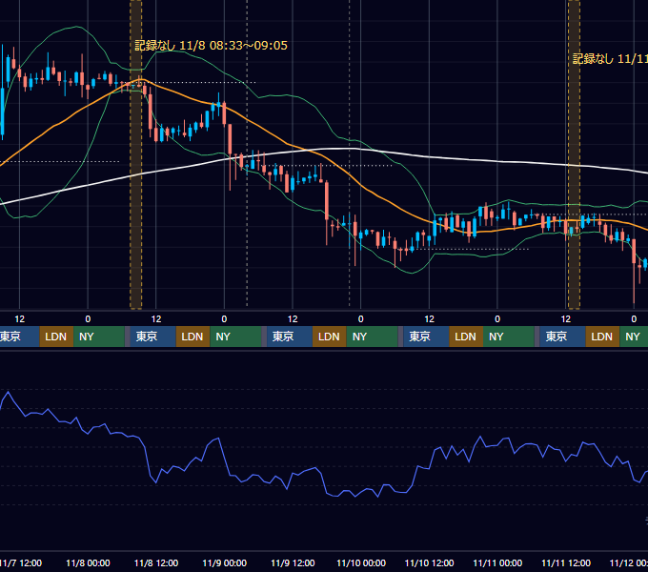
Task: Select the 11/10 NY session block
Action: coord(509,337)
